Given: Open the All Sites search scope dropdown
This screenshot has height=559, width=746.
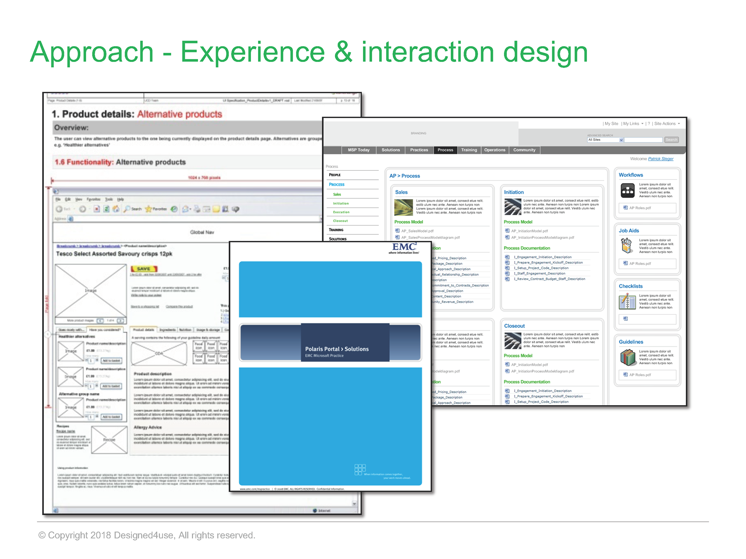Looking at the screenshot, I should pos(621,140).
